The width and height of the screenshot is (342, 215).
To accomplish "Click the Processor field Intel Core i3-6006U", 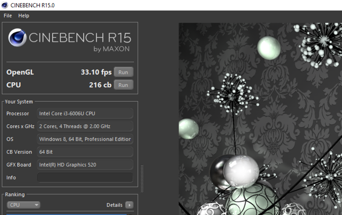I will tap(85, 113).
